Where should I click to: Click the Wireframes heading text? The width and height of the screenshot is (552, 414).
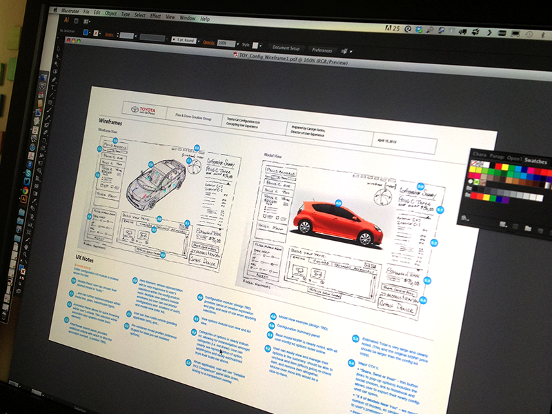click(110, 121)
